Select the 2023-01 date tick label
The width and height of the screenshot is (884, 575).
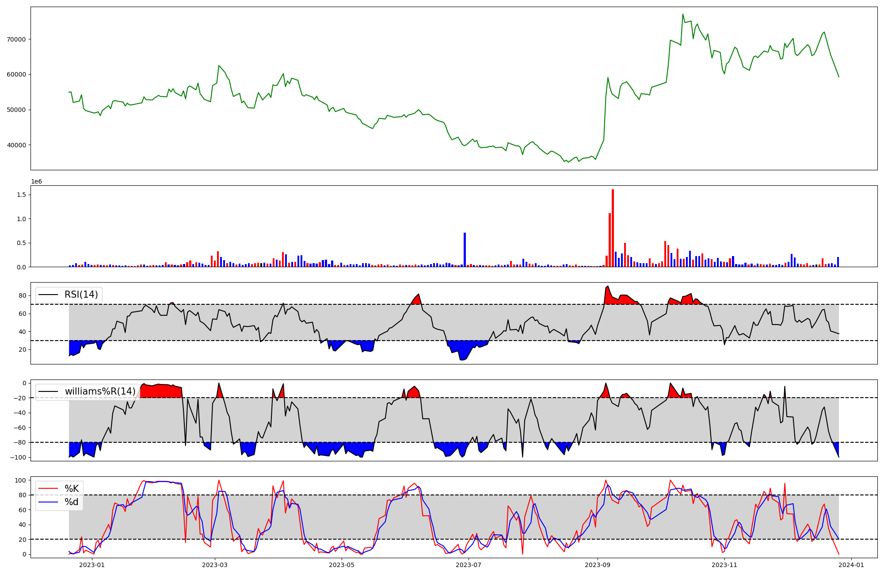coord(92,565)
